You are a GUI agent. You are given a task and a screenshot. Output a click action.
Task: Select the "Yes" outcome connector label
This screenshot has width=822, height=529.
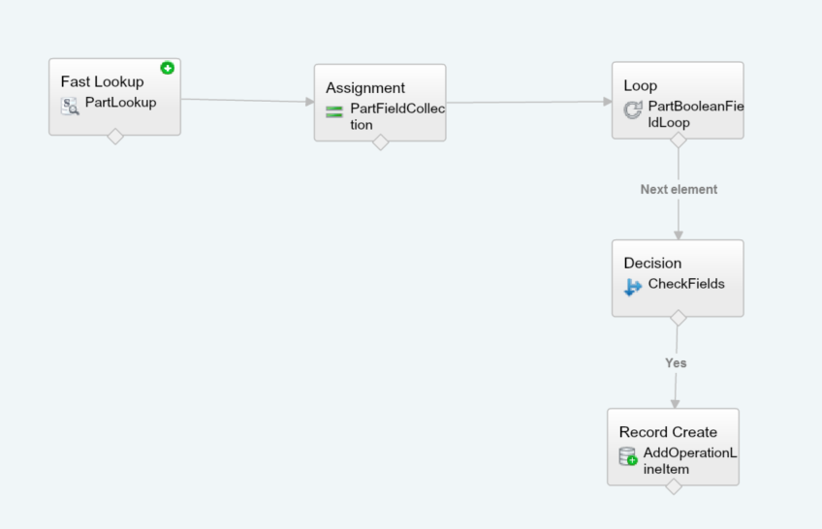click(676, 363)
